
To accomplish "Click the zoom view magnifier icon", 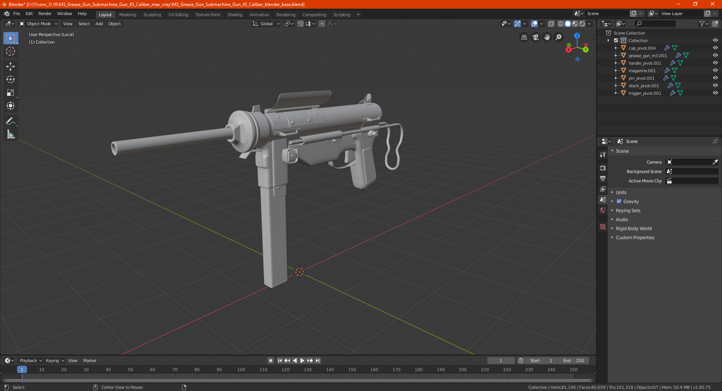I will pyautogui.click(x=559, y=37).
